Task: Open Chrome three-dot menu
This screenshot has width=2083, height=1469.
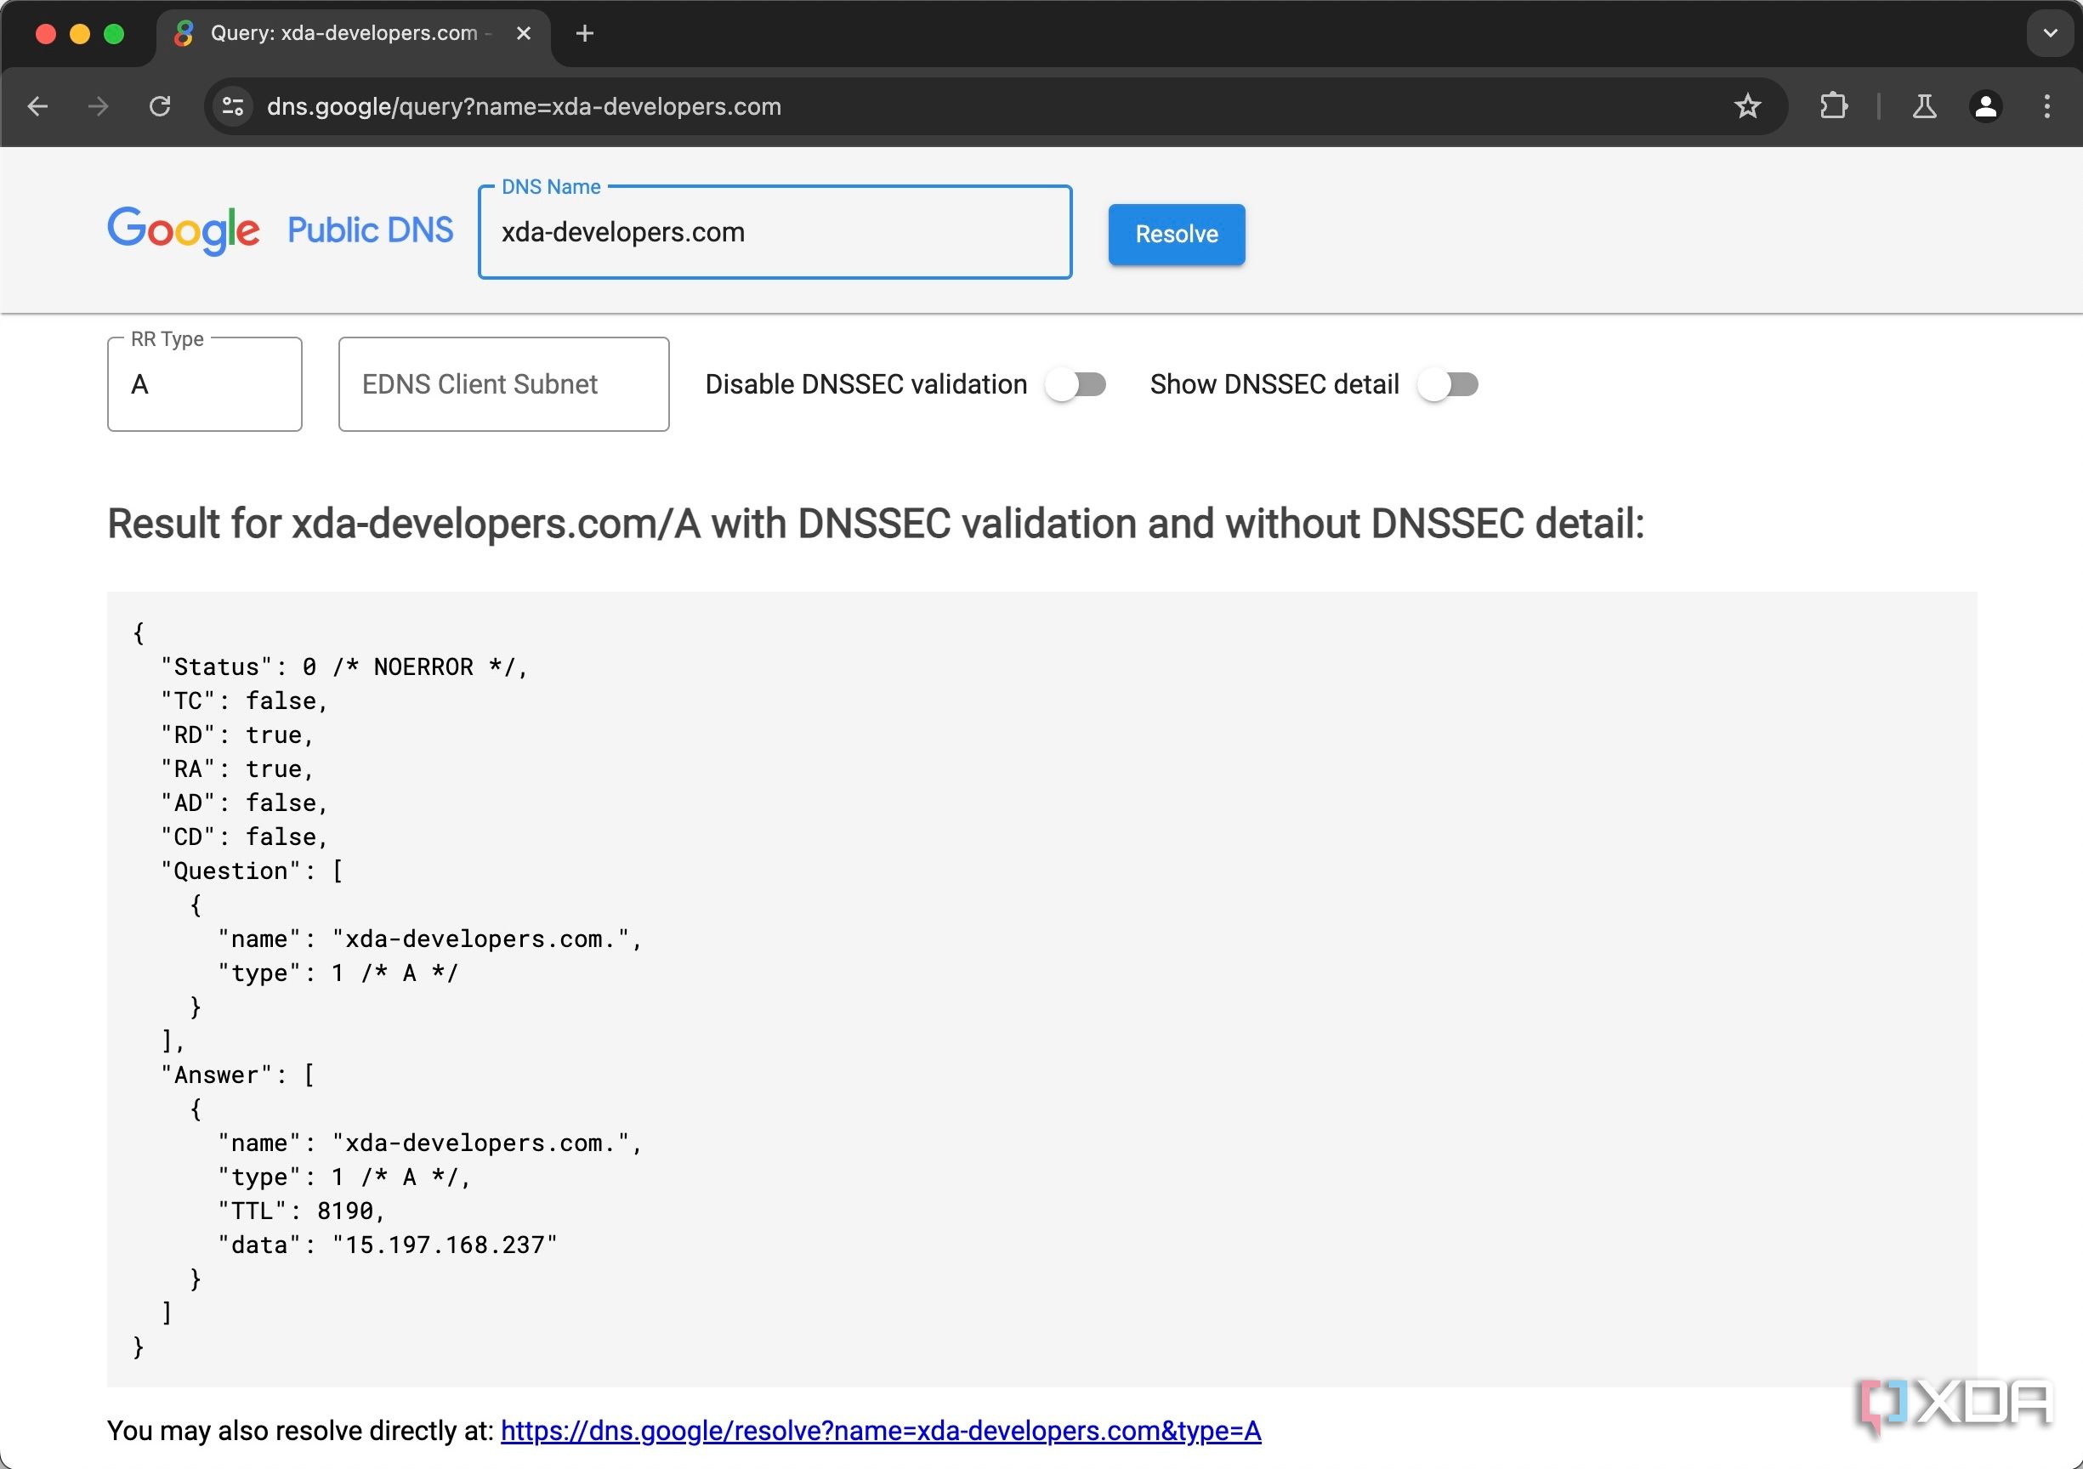Action: pos(2046,106)
